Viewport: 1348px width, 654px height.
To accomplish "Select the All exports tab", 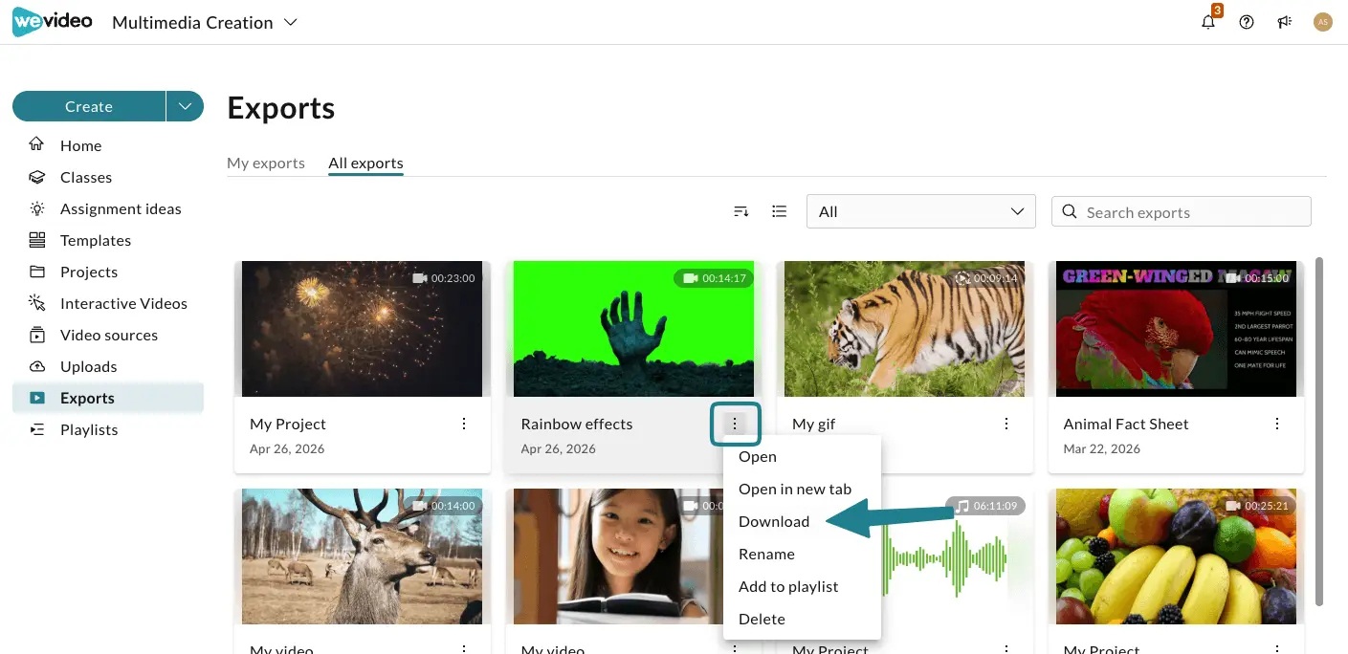I will point(366,163).
